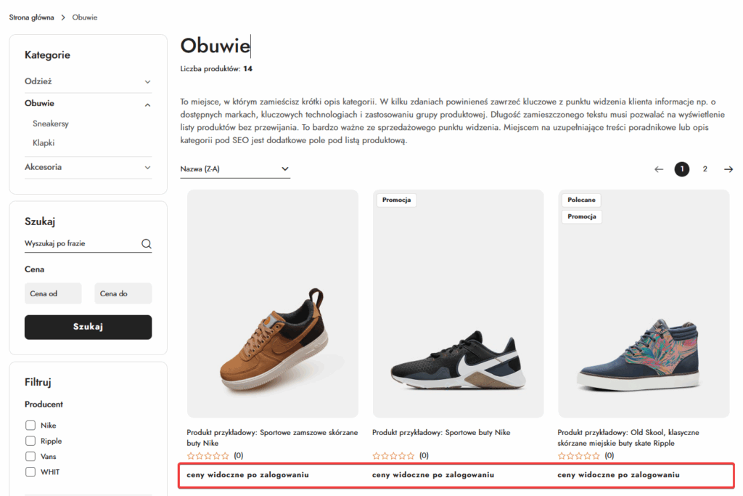Select the WHIT producer checkbox
This screenshot has width=743, height=496.
click(30, 472)
